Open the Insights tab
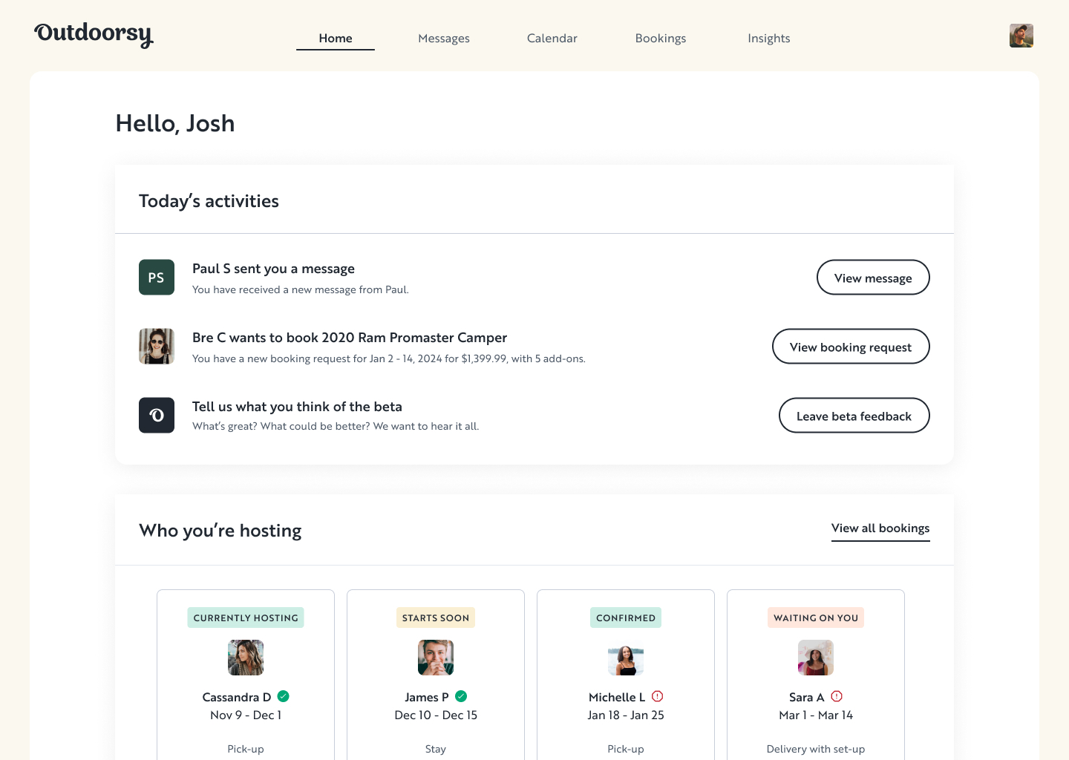 point(768,39)
